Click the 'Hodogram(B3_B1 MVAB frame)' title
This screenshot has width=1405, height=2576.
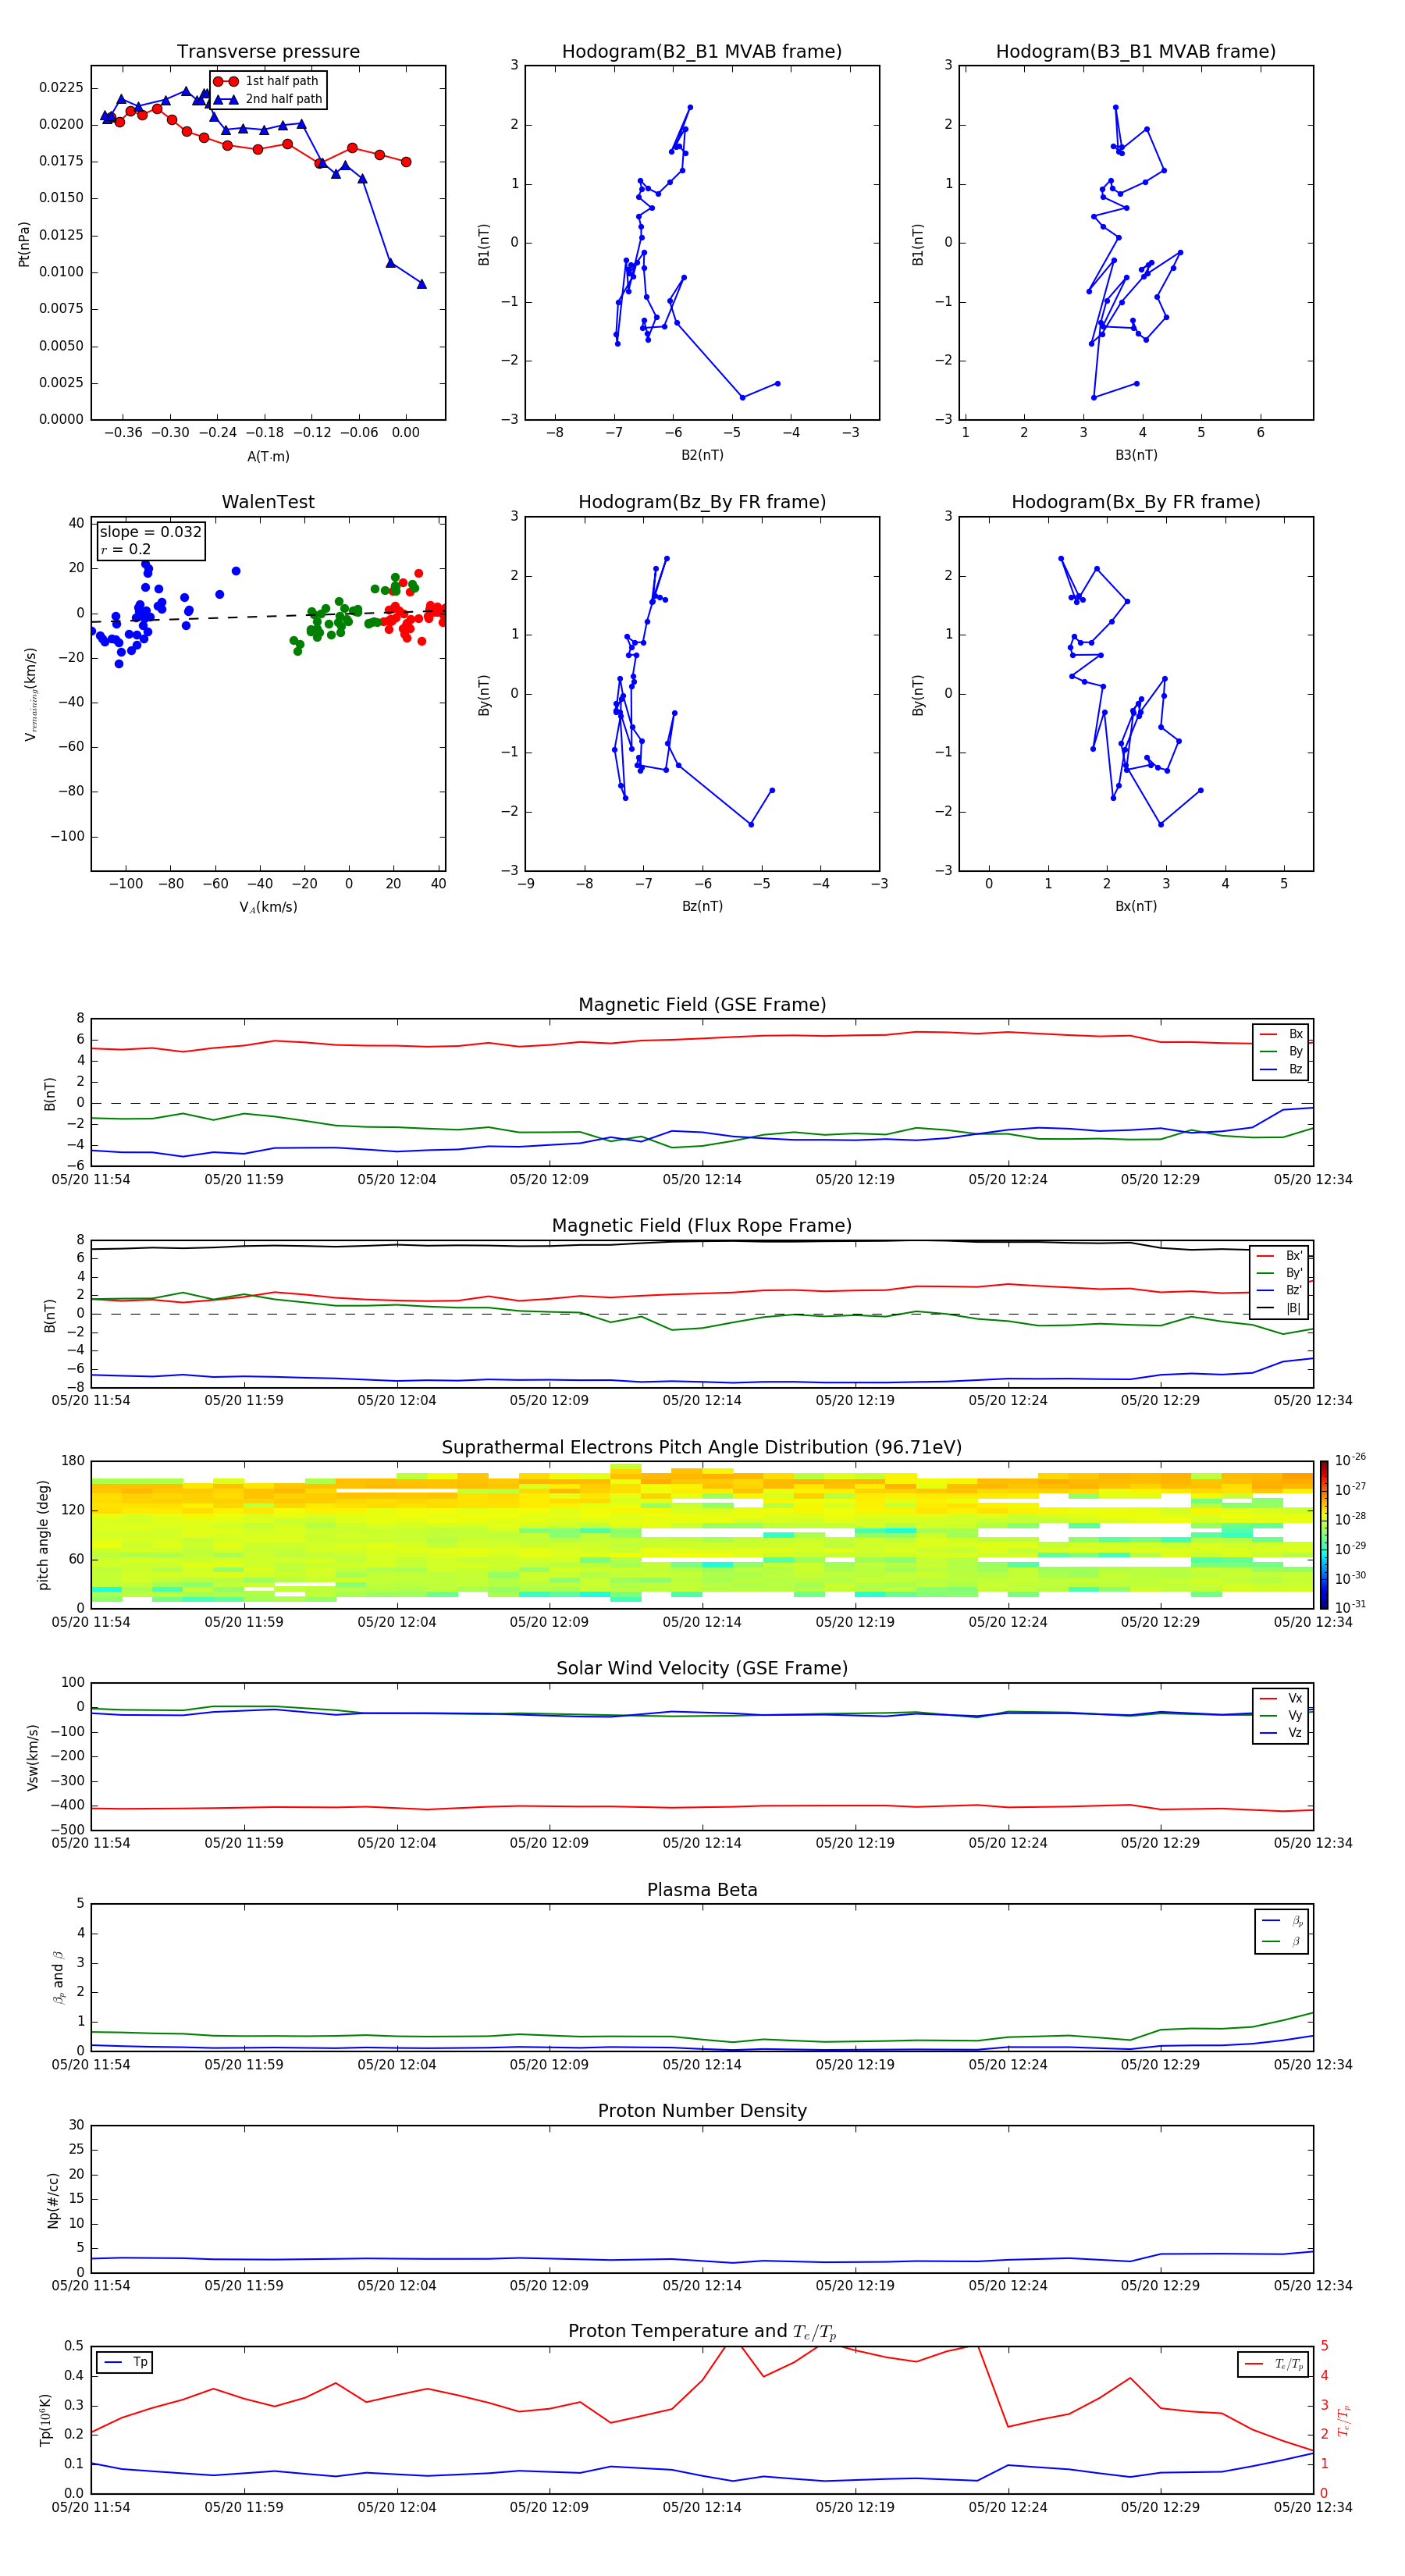(1136, 52)
